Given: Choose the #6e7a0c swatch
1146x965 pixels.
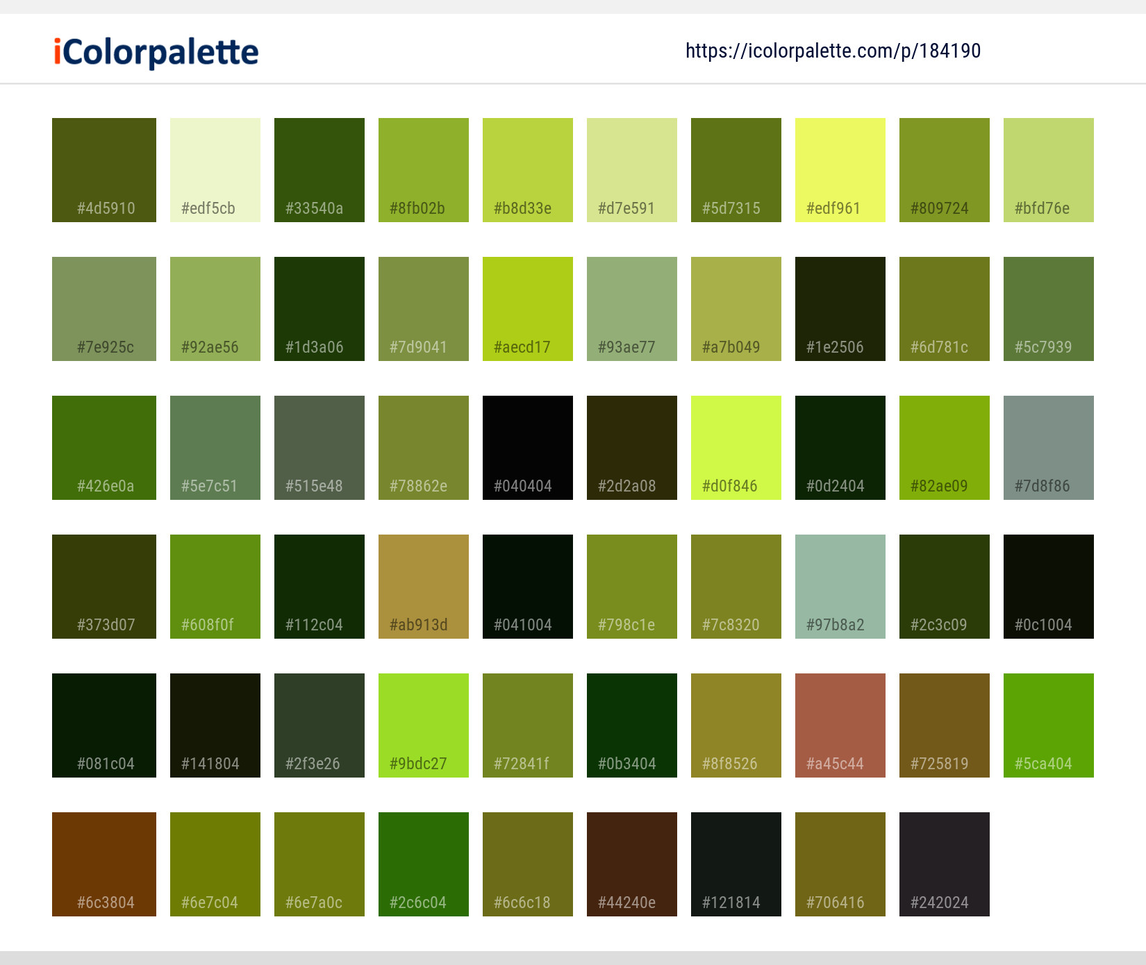Looking at the screenshot, I should click(319, 864).
